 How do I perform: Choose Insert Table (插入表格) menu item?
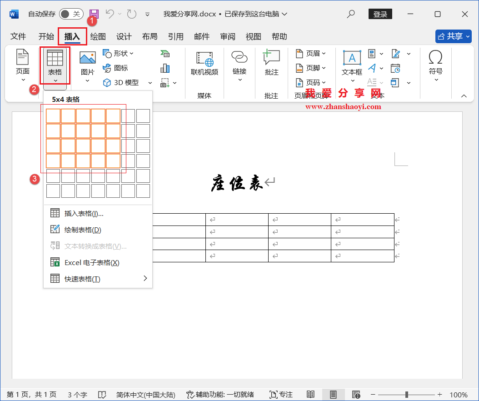[98, 213]
